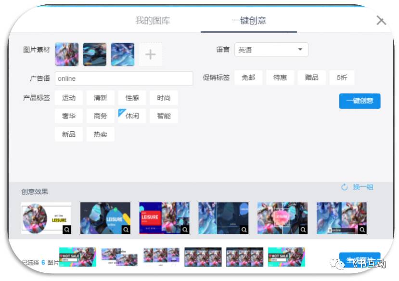Image resolution: width=399 pixels, height=281 pixels.
Task: Click 换一组 refresh link
Action: click(363, 187)
